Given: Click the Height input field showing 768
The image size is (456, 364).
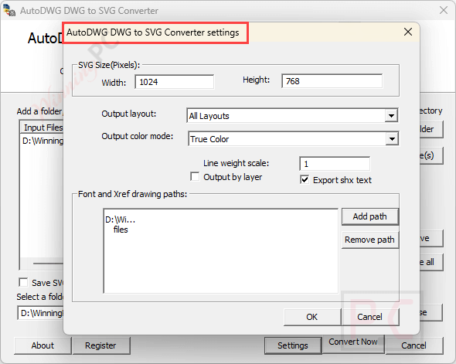Looking at the screenshot, I should (x=332, y=81).
